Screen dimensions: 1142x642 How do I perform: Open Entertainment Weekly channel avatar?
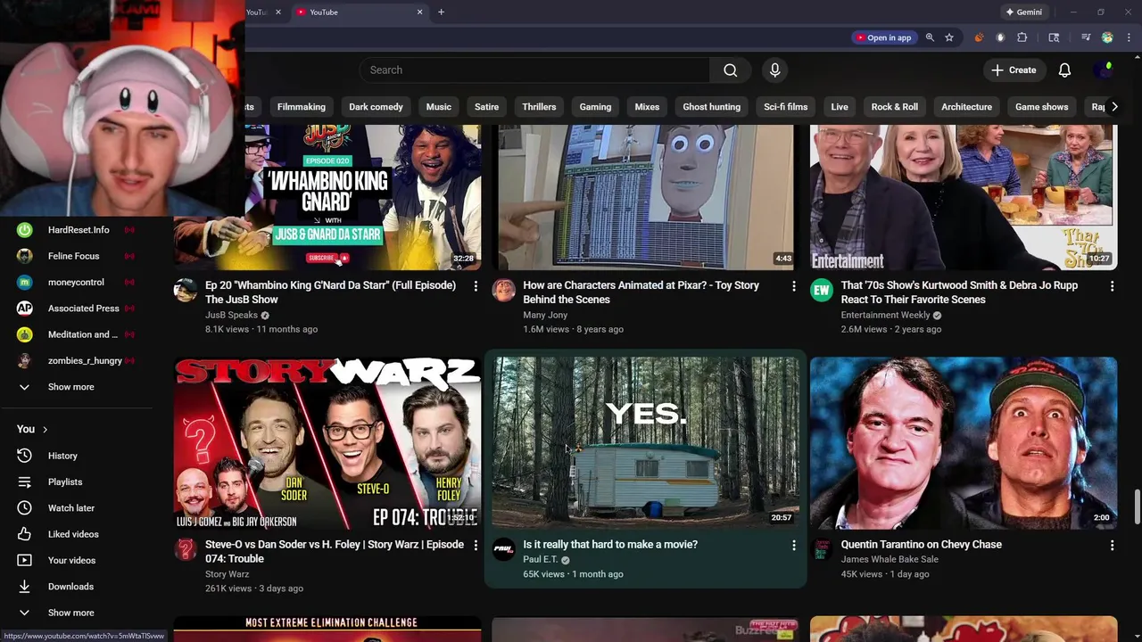coord(822,291)
